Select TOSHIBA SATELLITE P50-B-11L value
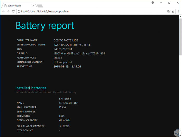Image resolution: width=182 pixels, height=137 pixels. coord(72,45)
